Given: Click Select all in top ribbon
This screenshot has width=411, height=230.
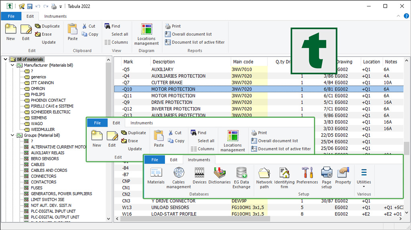Looking at the screenshot, I should coord(120,34).
